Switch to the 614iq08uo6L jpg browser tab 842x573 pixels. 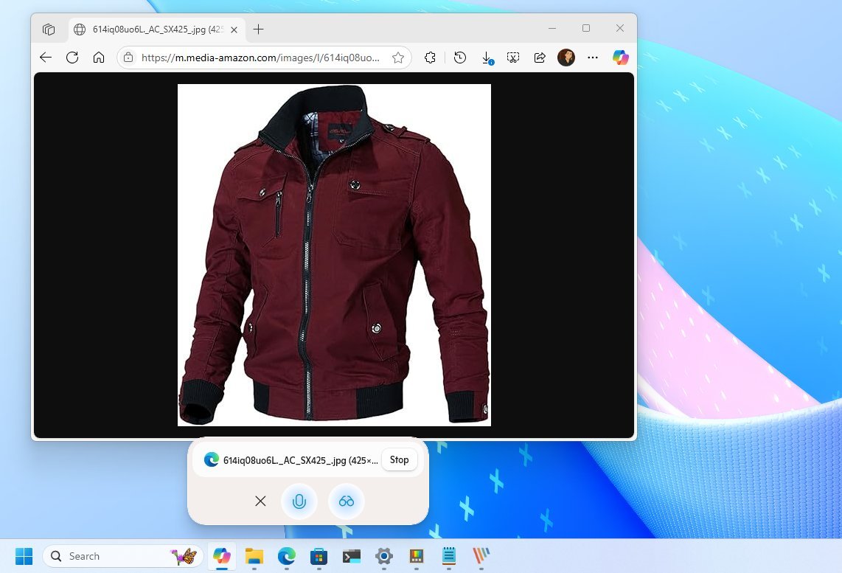[x=155, y=29]
